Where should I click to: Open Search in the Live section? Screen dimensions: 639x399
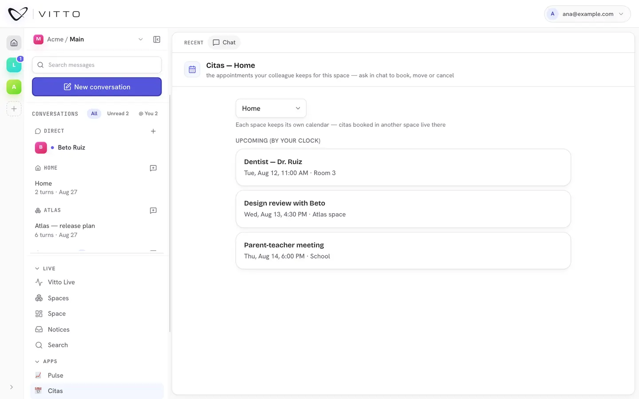point(97,345)
